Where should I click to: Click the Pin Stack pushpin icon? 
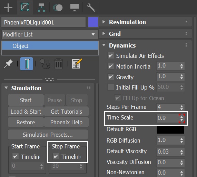pyautogui.click(x=8, y=64)
